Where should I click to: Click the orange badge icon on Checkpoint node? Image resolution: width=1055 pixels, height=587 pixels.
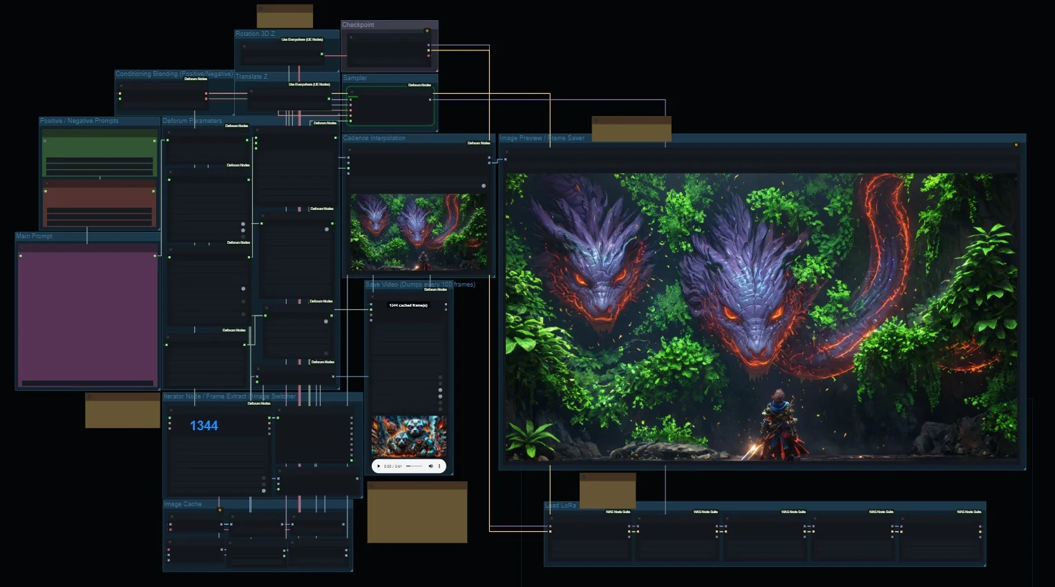click(x=427, y=31)
